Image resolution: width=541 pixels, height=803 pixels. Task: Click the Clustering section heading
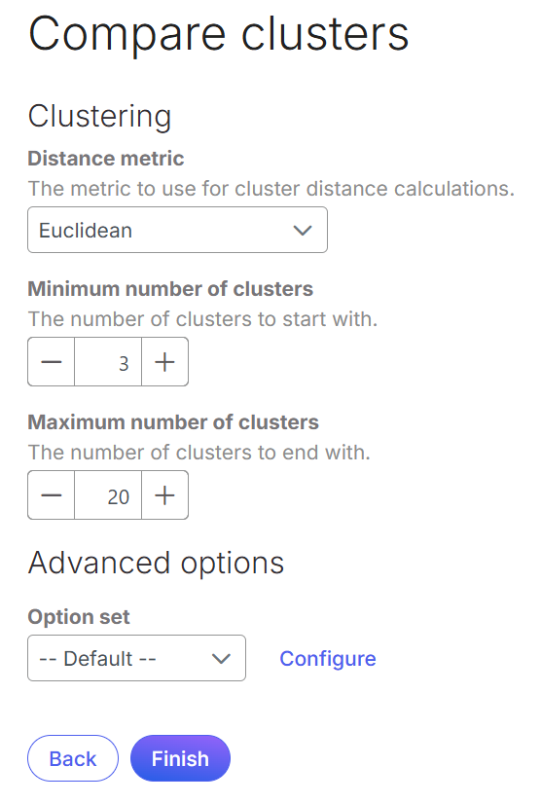[x=100, y=116]
